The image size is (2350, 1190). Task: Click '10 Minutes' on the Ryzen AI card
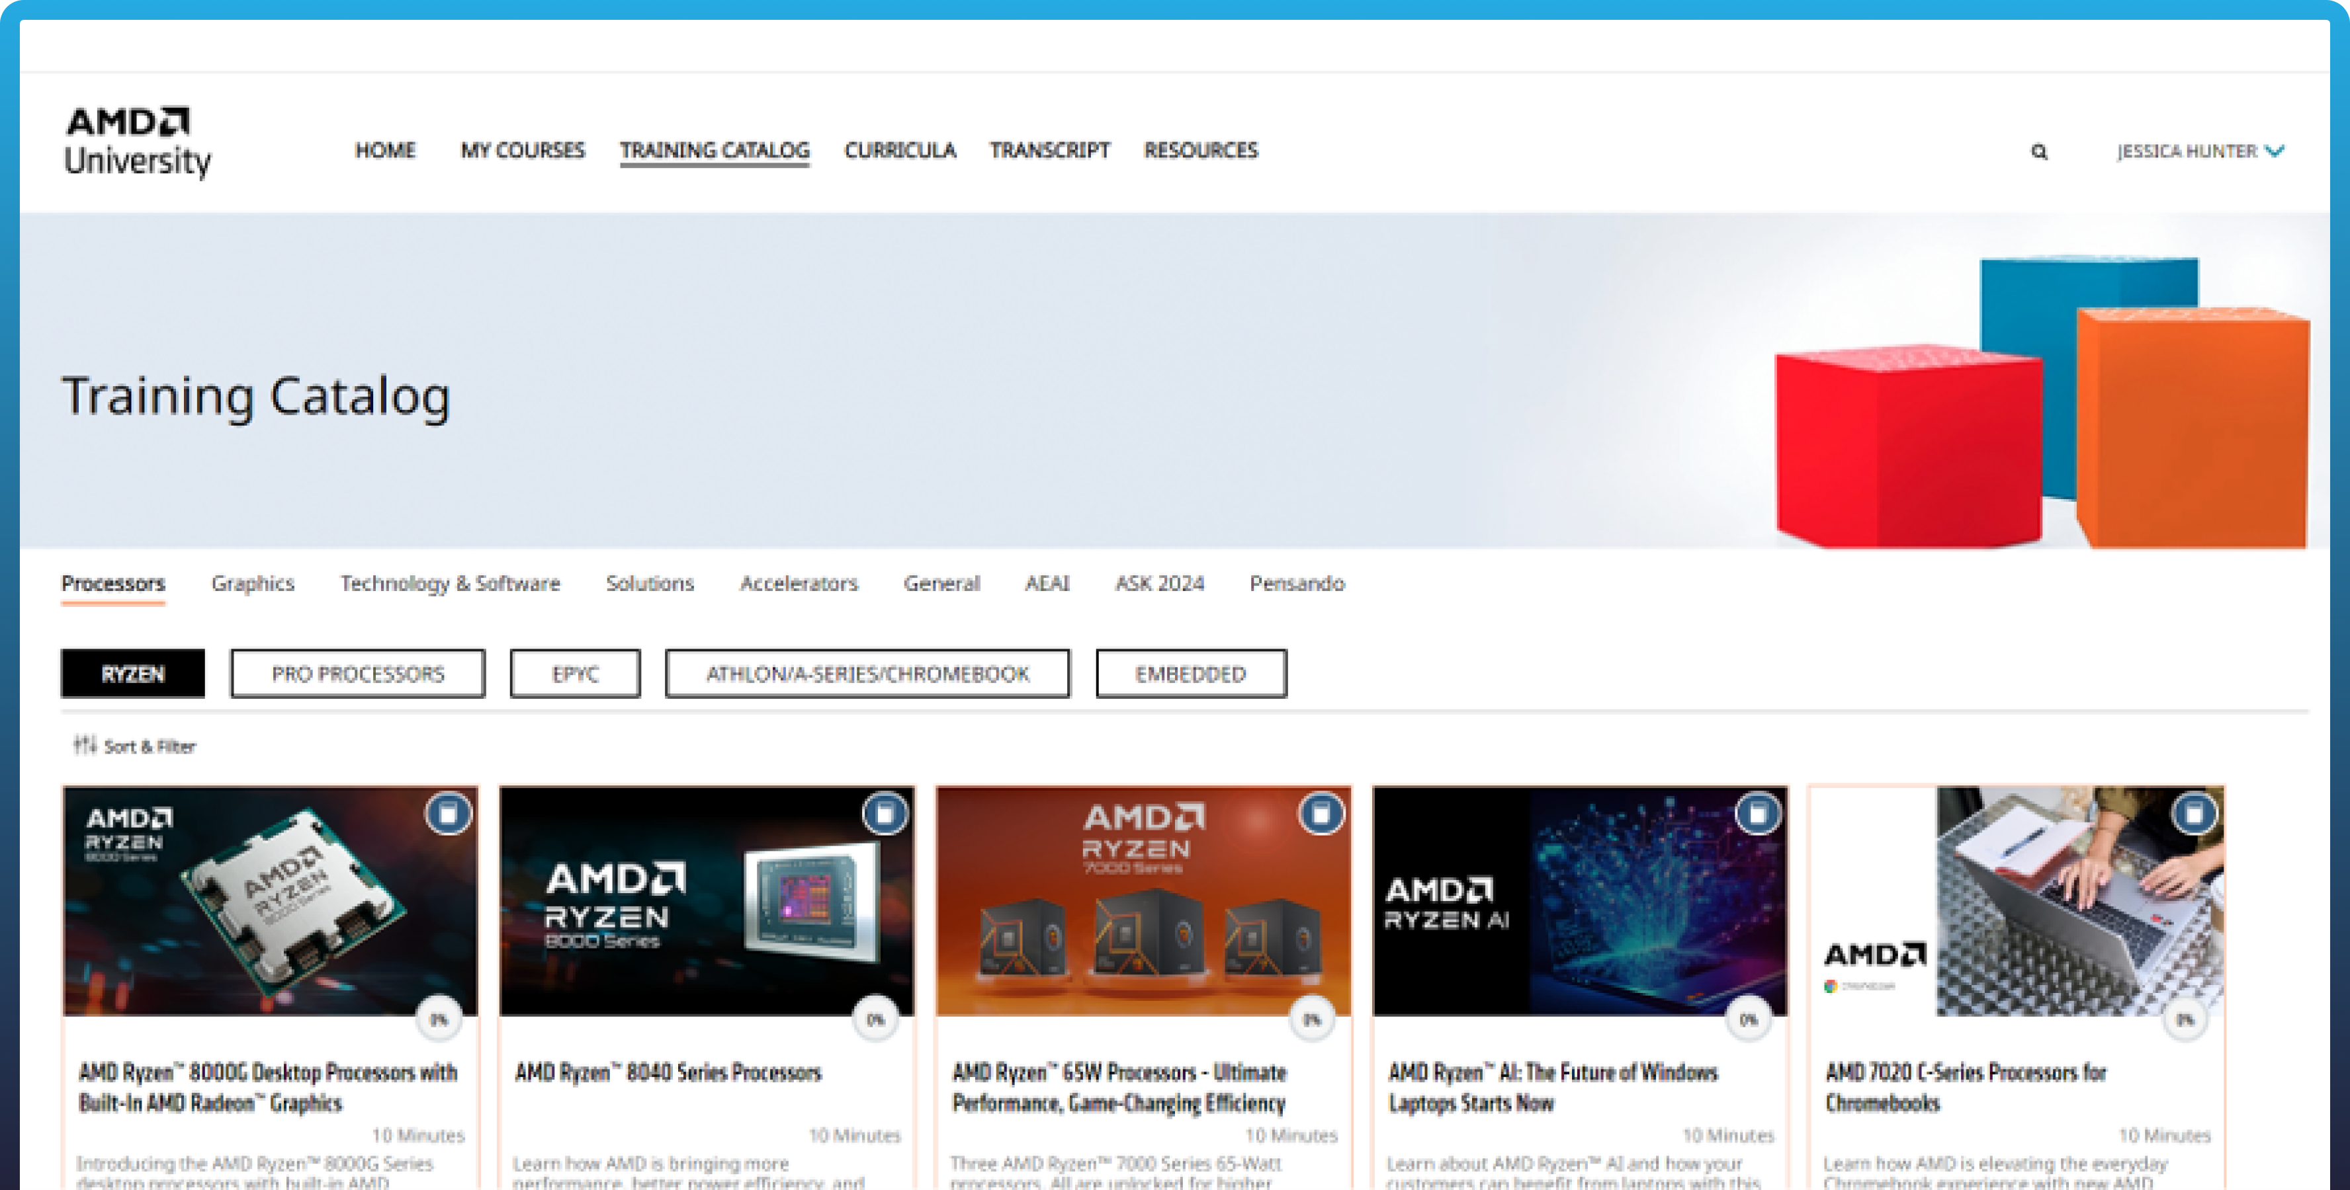1728,1135
